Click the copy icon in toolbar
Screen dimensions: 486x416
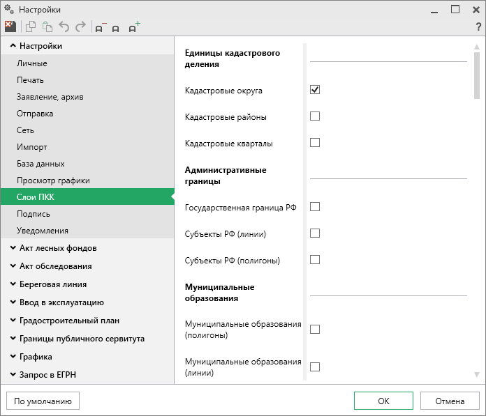click(31, 26)
